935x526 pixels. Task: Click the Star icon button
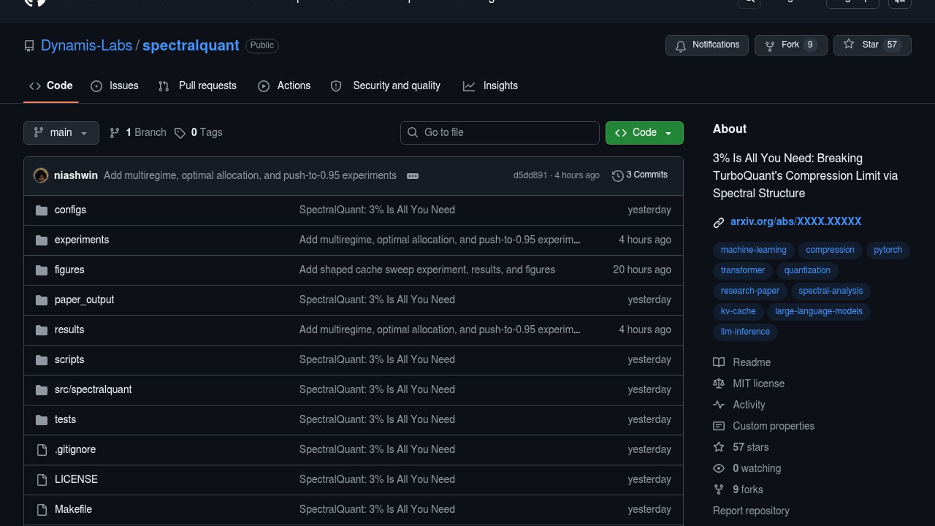(849, 44)
